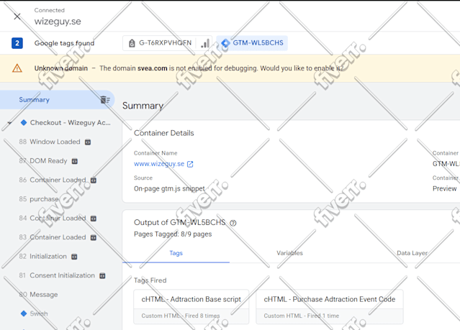Switch to the Data Layer tab
Image resolution: width=460 pixels, height=330 pixels.
click(412, 253)
